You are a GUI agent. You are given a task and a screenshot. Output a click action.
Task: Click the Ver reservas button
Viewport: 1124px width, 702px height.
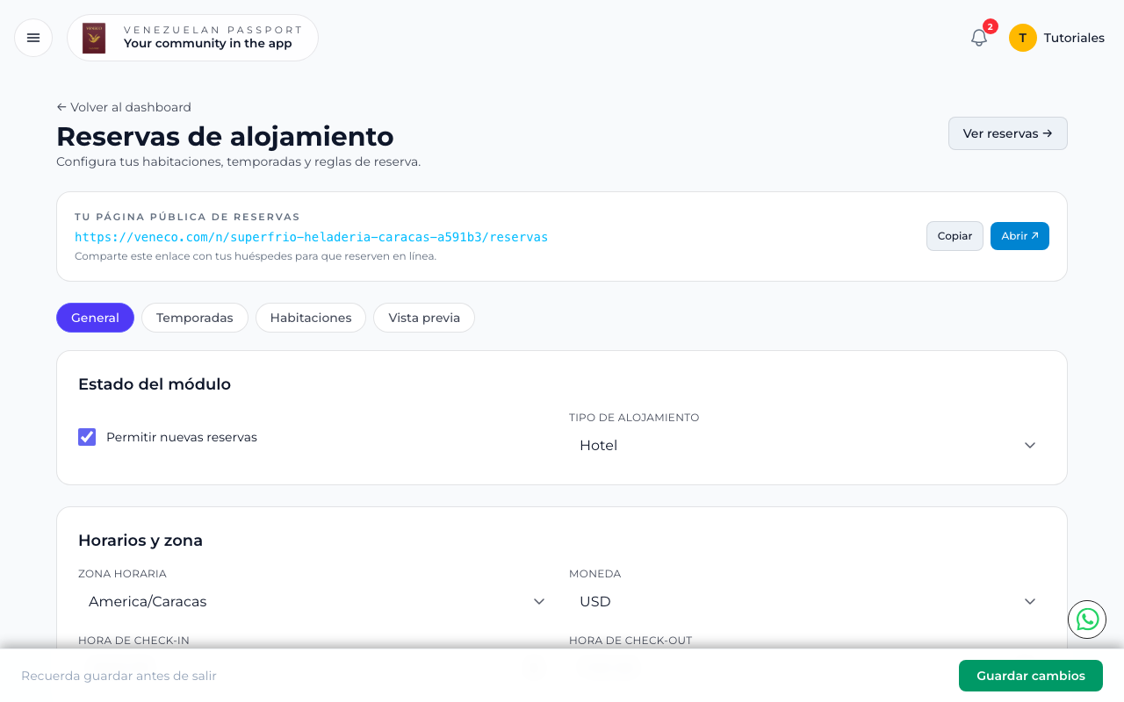point(1008,133)
